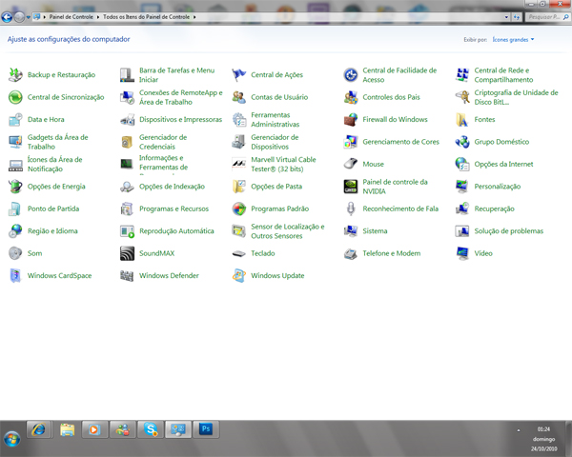The width and height of the screenshot is (572, 457).
Task: Open the Windows Update icon
Action: click(x=239, y=275)
